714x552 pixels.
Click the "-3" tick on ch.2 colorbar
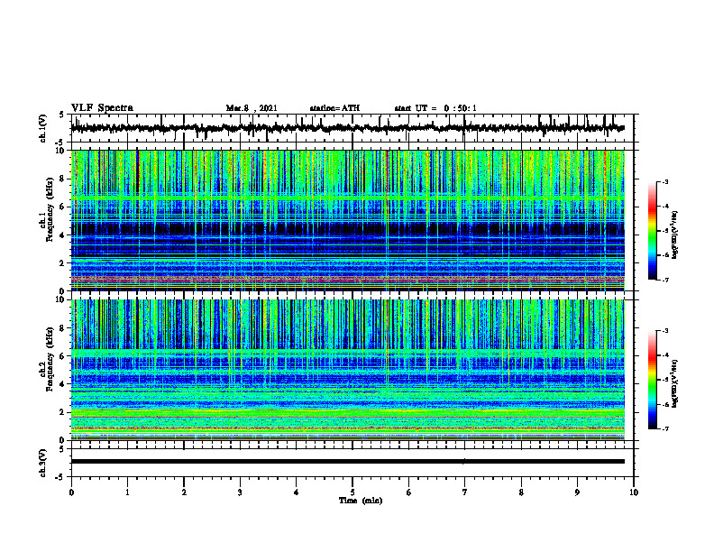[664, 331]
